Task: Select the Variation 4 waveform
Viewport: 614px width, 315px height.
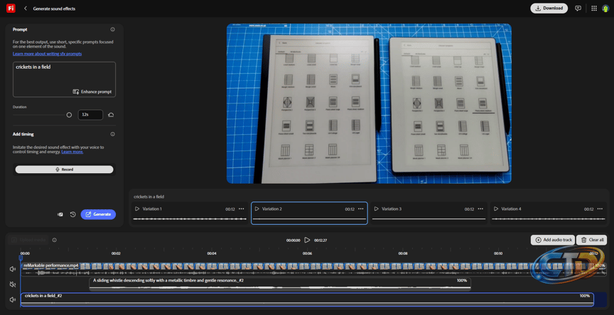Action: (x=548, y=219)
